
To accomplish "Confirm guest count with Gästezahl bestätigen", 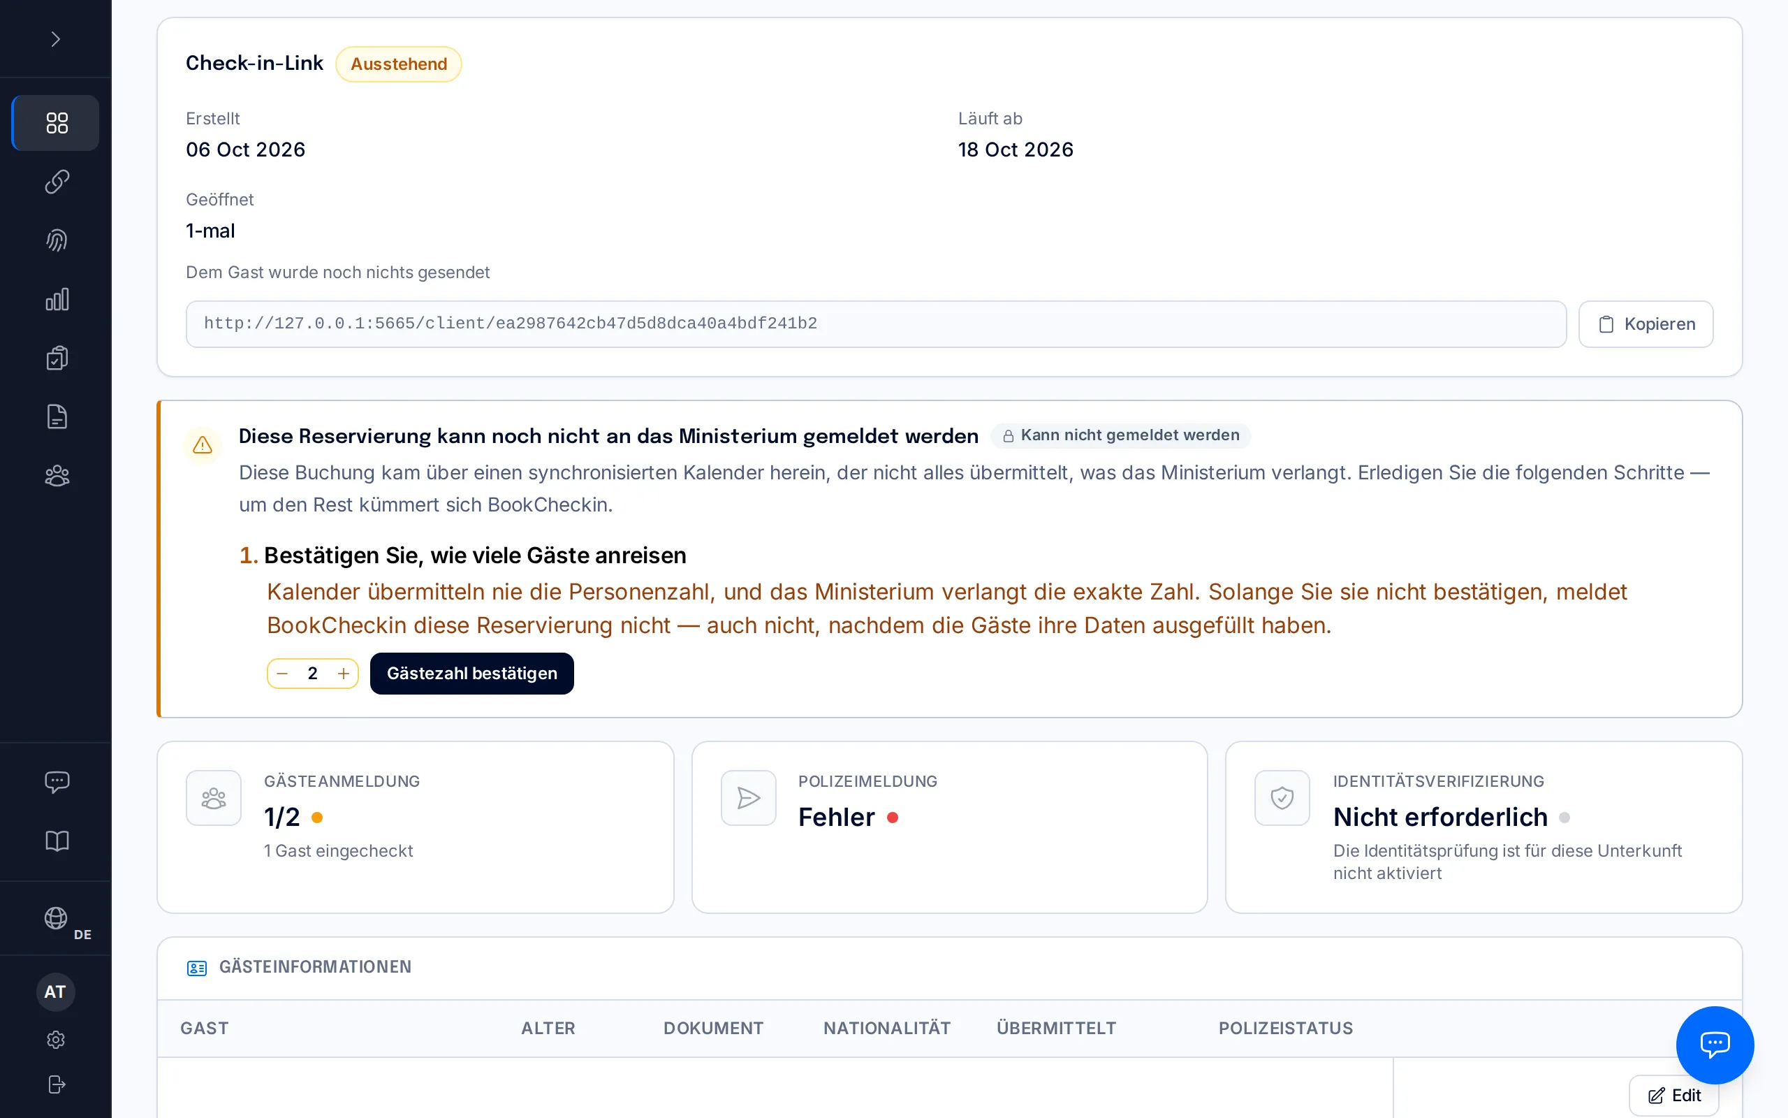I will (471, 674).
